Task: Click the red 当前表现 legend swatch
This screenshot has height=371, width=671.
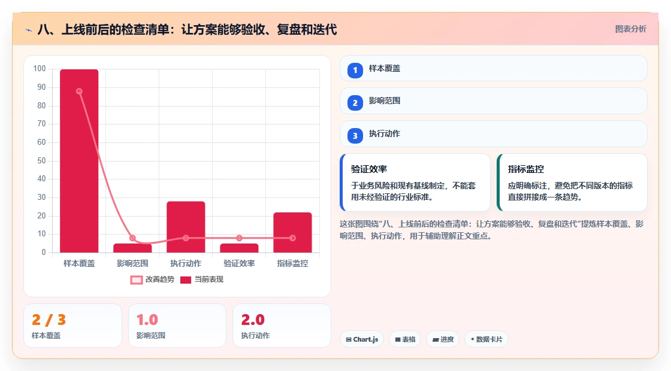Action: point(185,280)
